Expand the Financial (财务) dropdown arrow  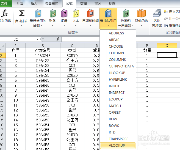pos(52,26)
